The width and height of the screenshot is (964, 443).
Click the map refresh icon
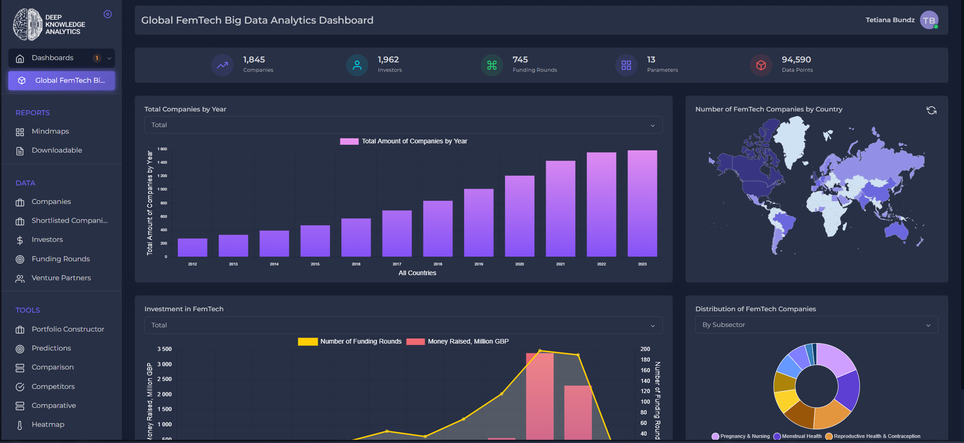(x=931, y=110)
